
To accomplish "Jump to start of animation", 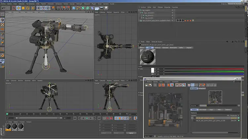I will 75,118.
